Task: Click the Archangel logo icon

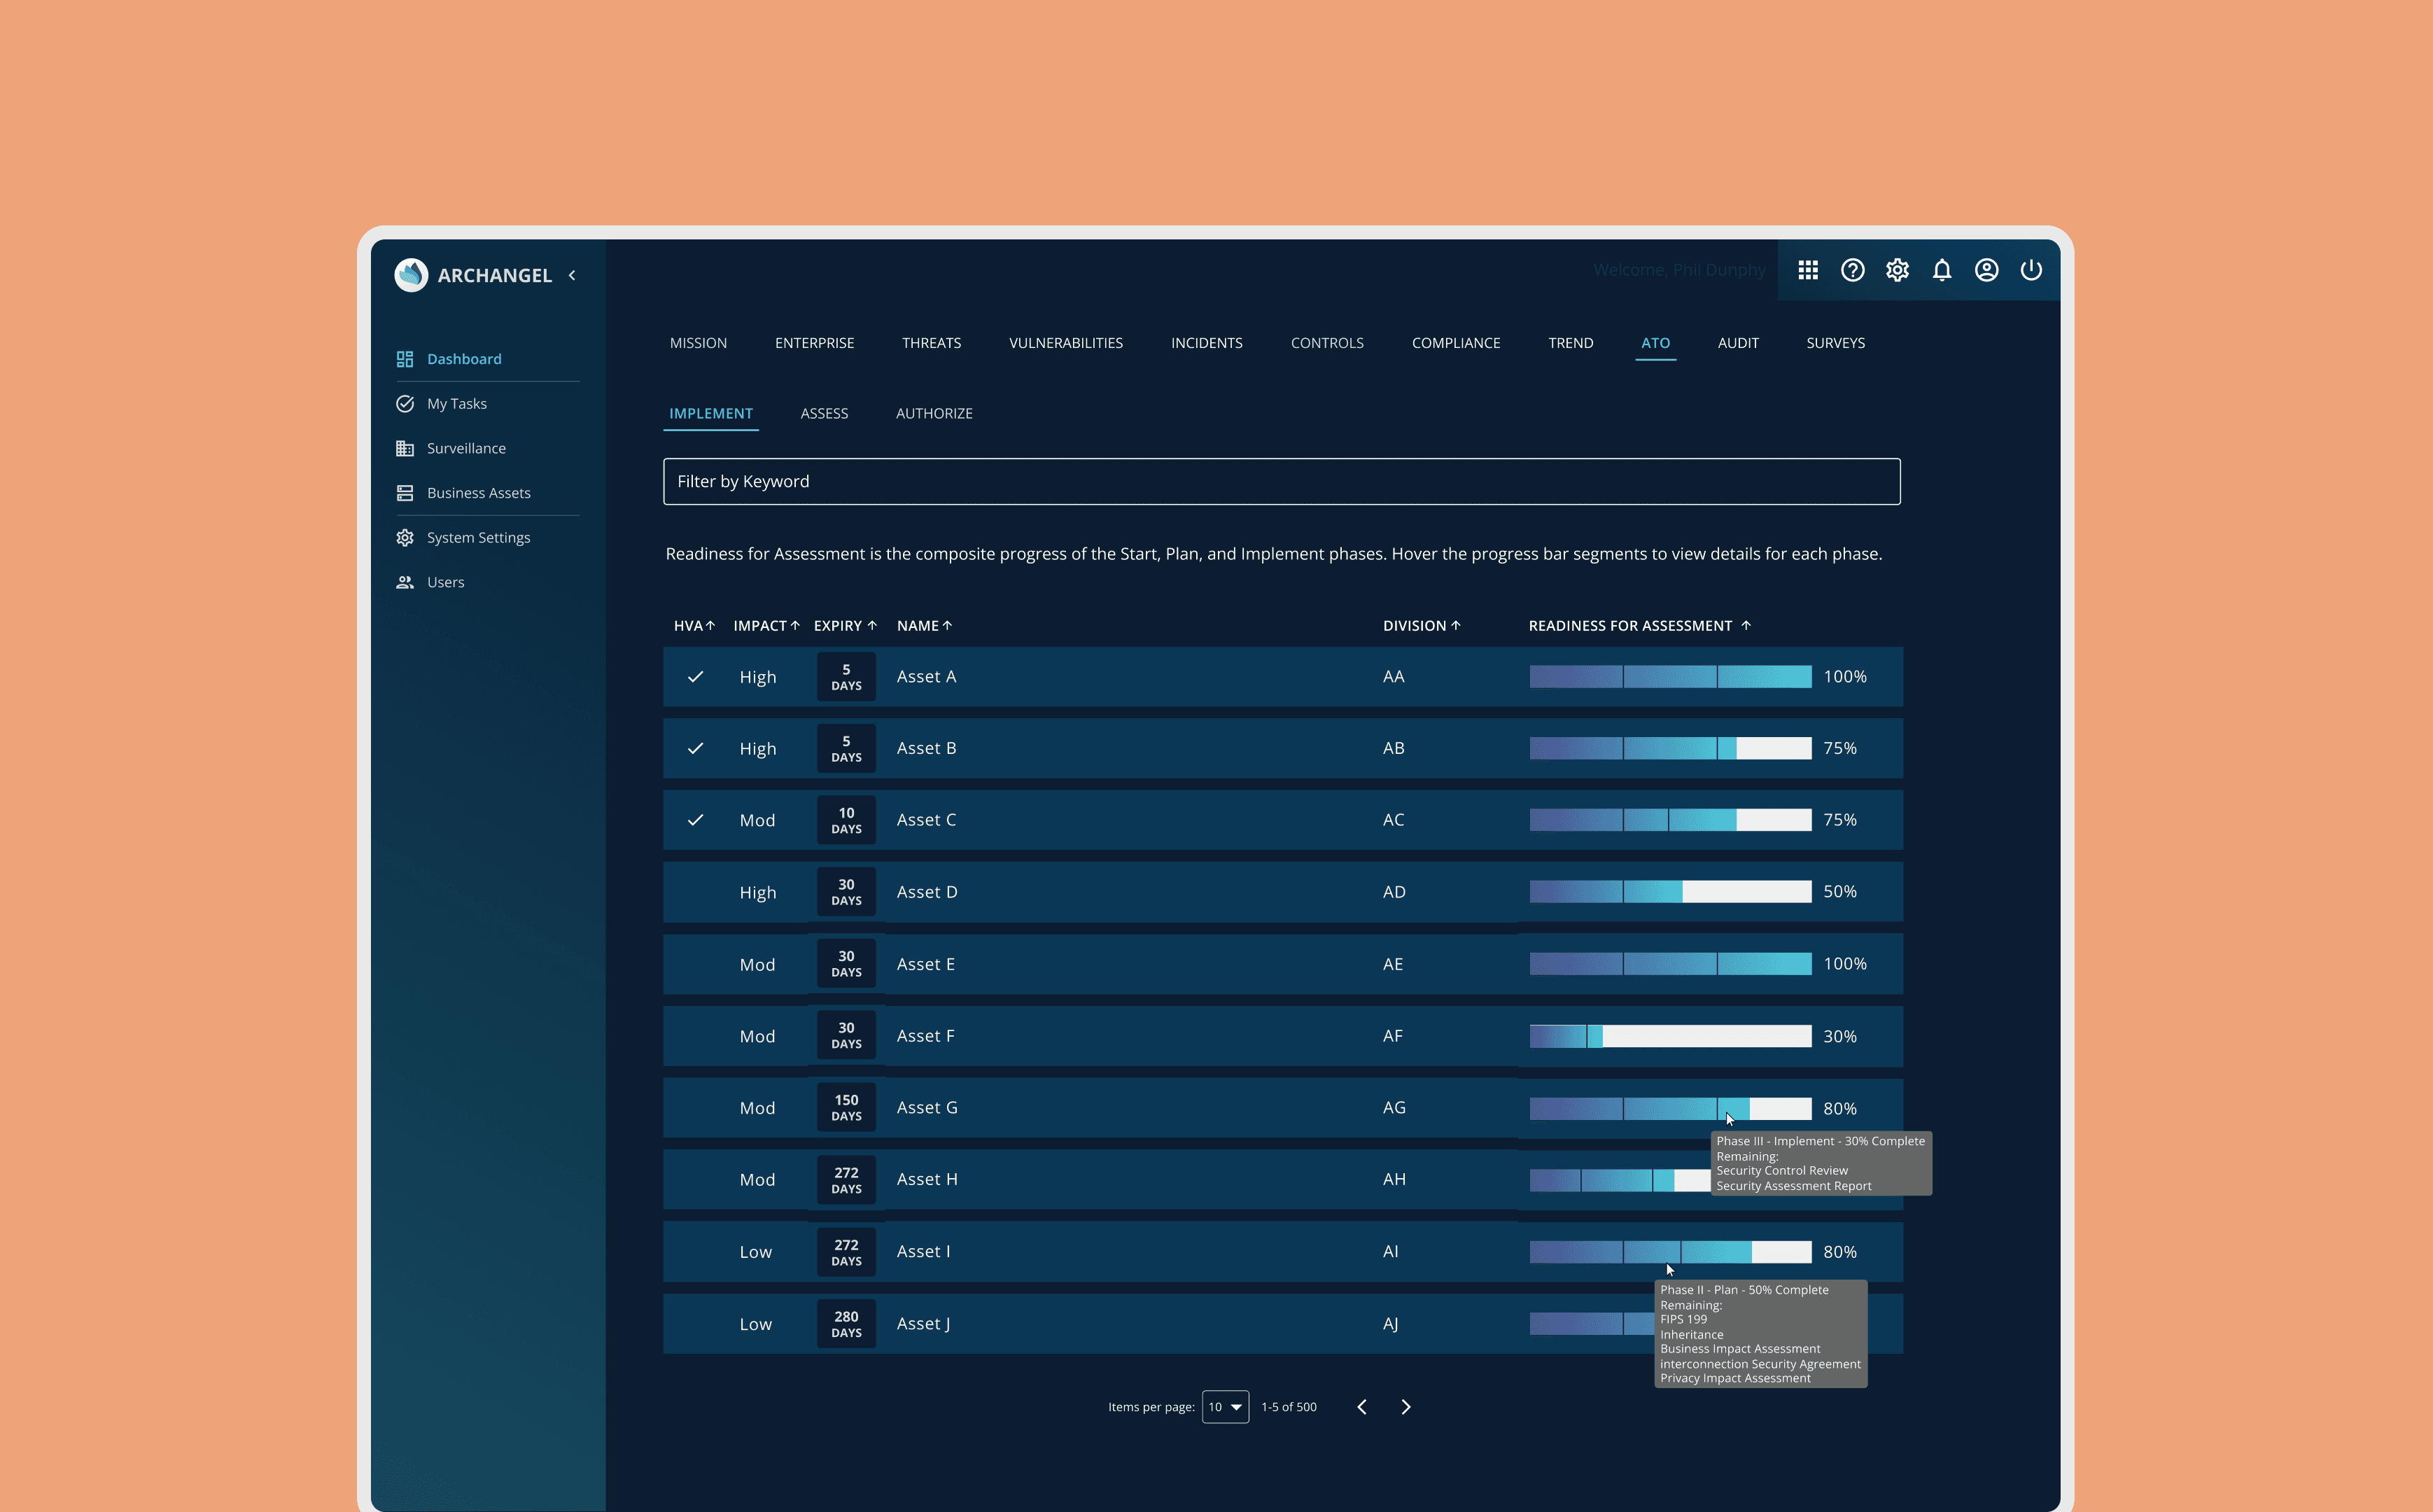Action: (411, 275)
